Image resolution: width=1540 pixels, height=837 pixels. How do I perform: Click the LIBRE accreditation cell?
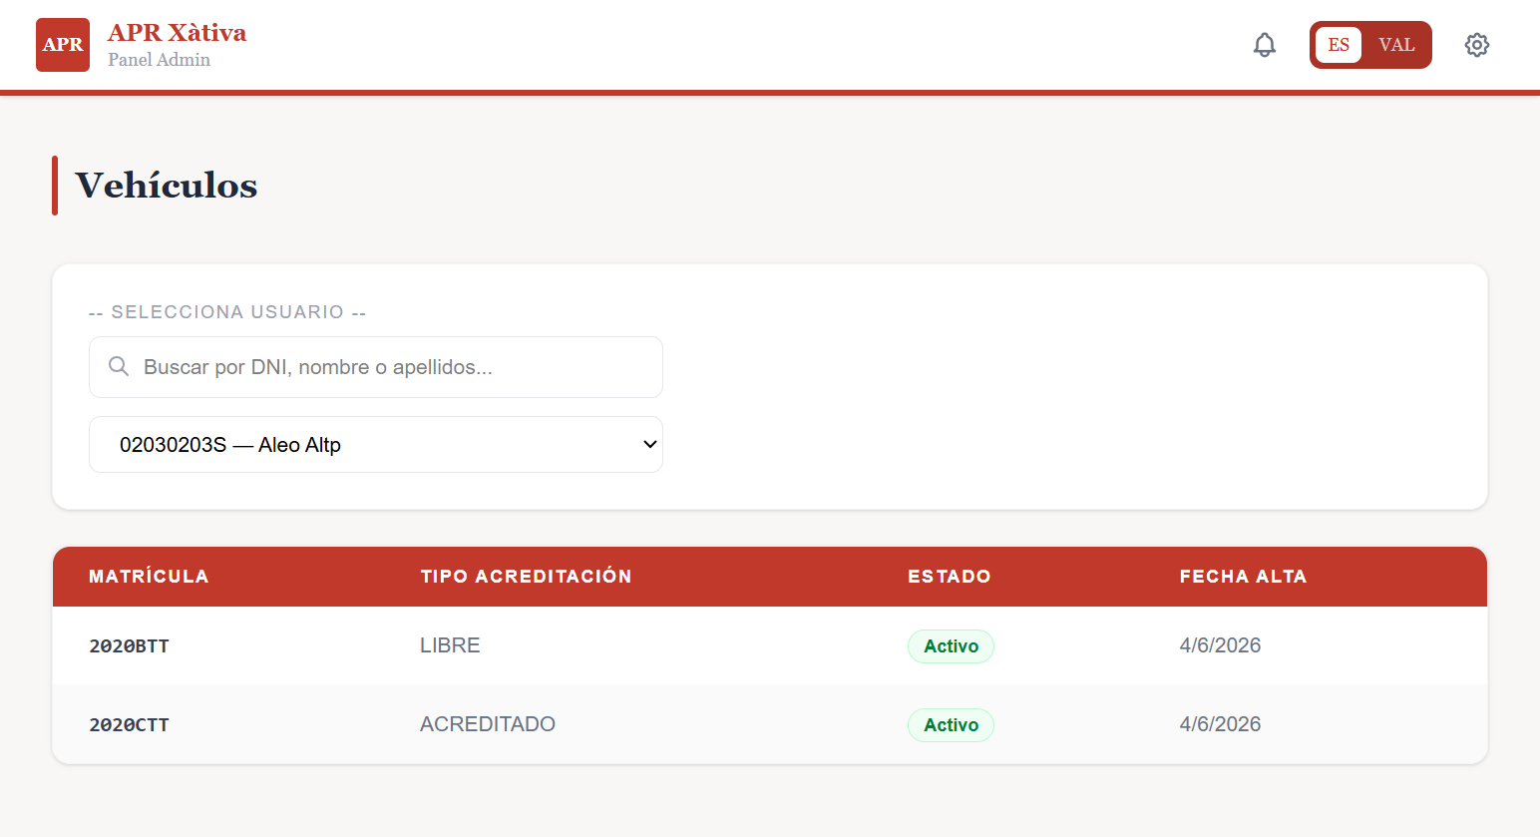tap(450, 645)
